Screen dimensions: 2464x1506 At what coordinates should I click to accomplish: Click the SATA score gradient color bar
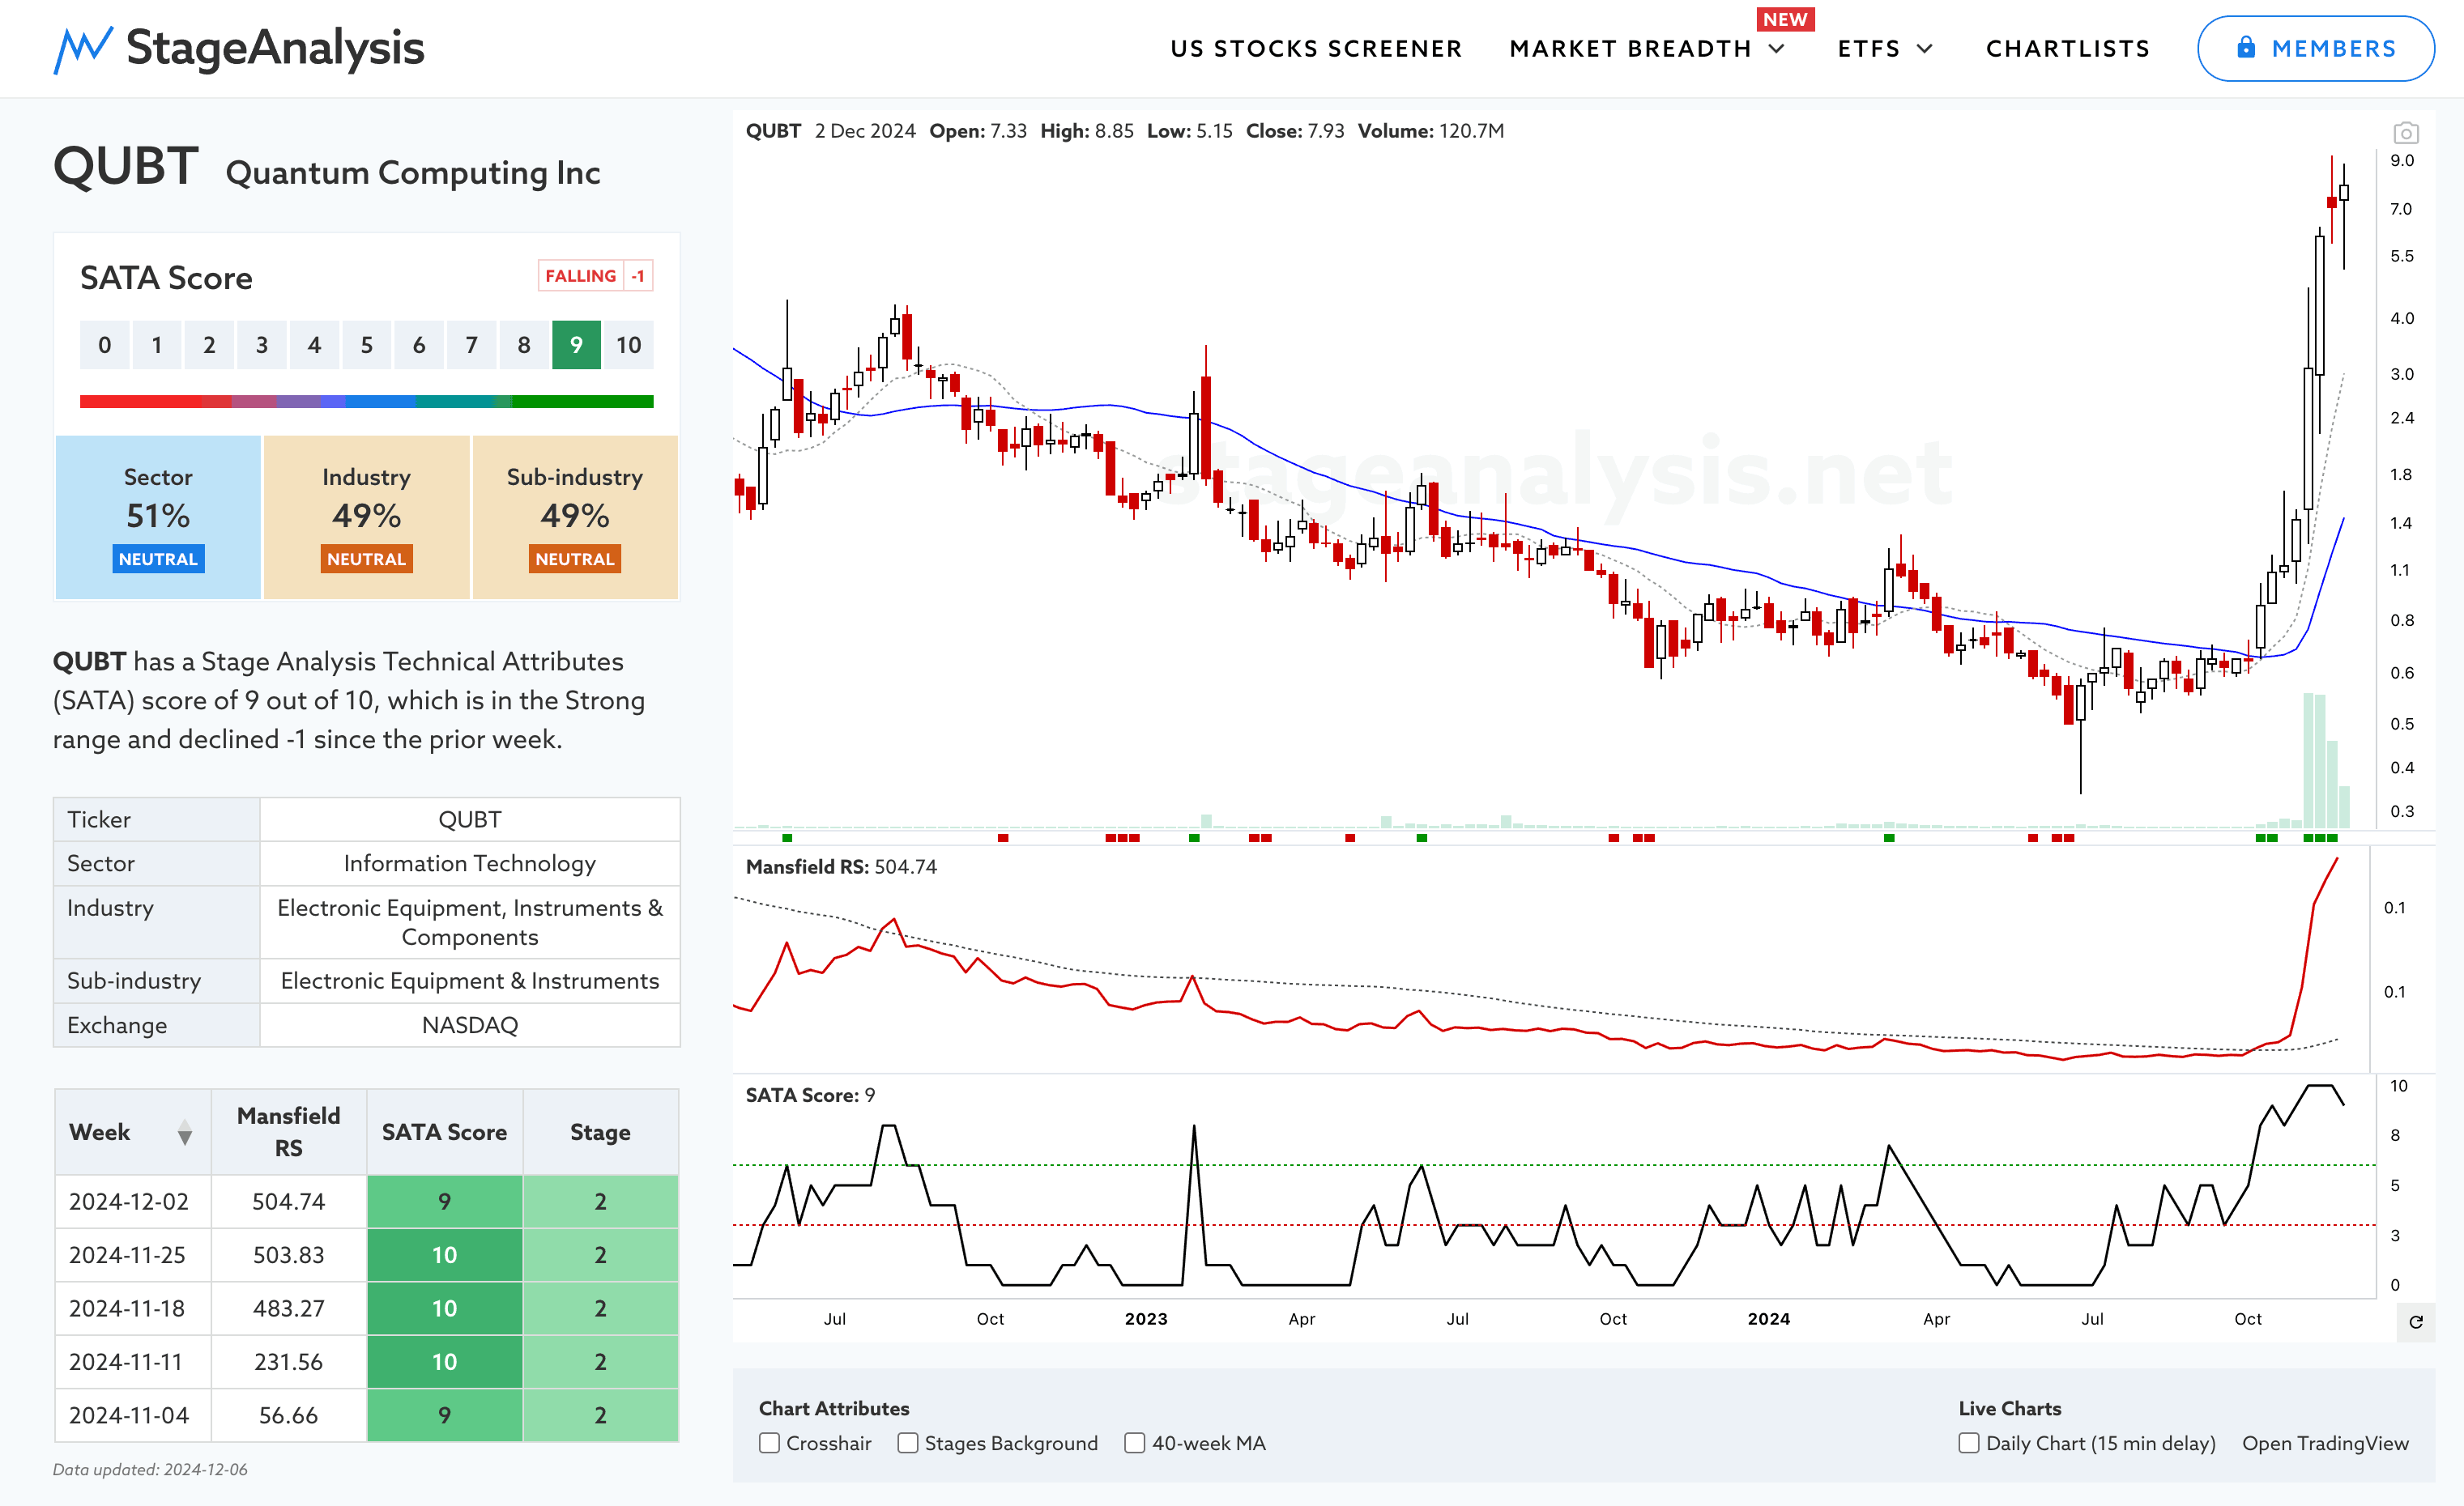(x=366, y=402)
